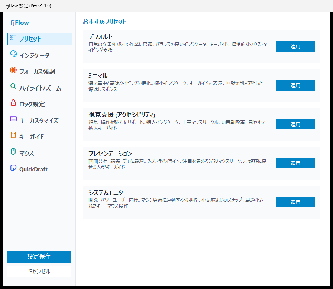Image resolution: width=333 pixels, height=289 pixels.
Task: Apply the ミニマル preset
Action: (295, 85)
